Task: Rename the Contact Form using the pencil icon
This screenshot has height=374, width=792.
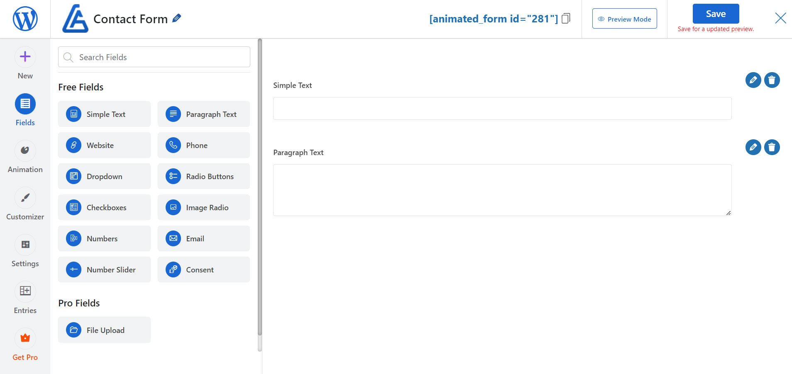Action: [177, 18]
